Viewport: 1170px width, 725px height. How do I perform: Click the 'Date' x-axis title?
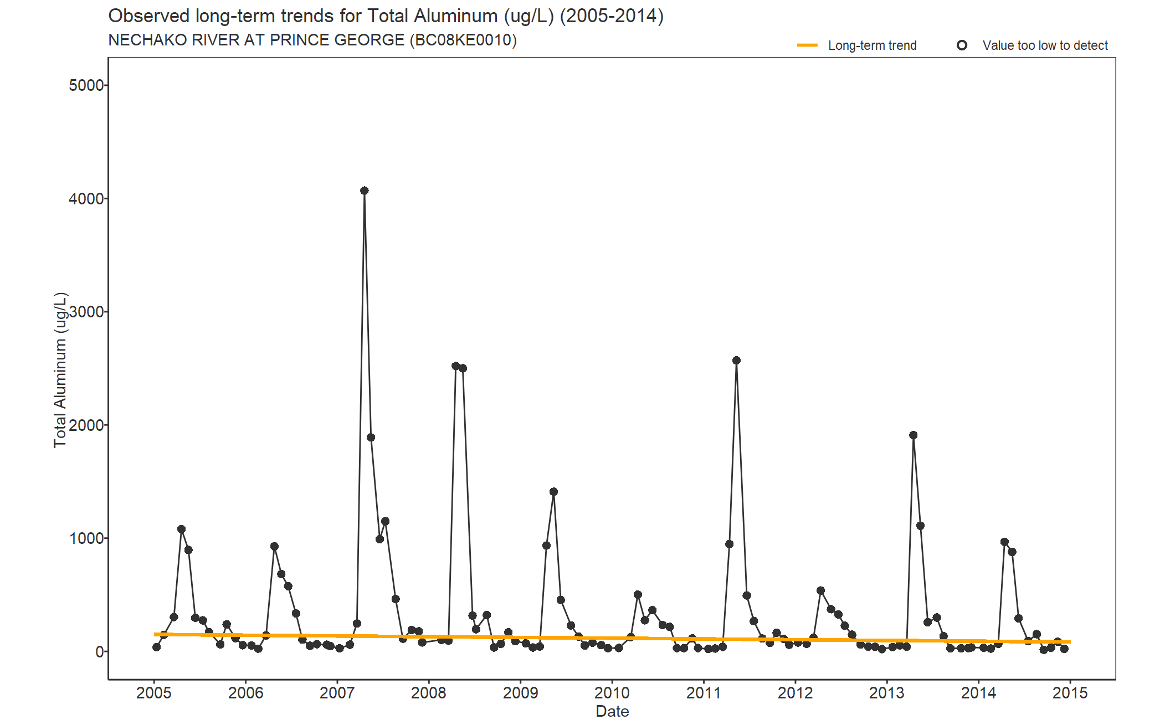click(612, 711)
